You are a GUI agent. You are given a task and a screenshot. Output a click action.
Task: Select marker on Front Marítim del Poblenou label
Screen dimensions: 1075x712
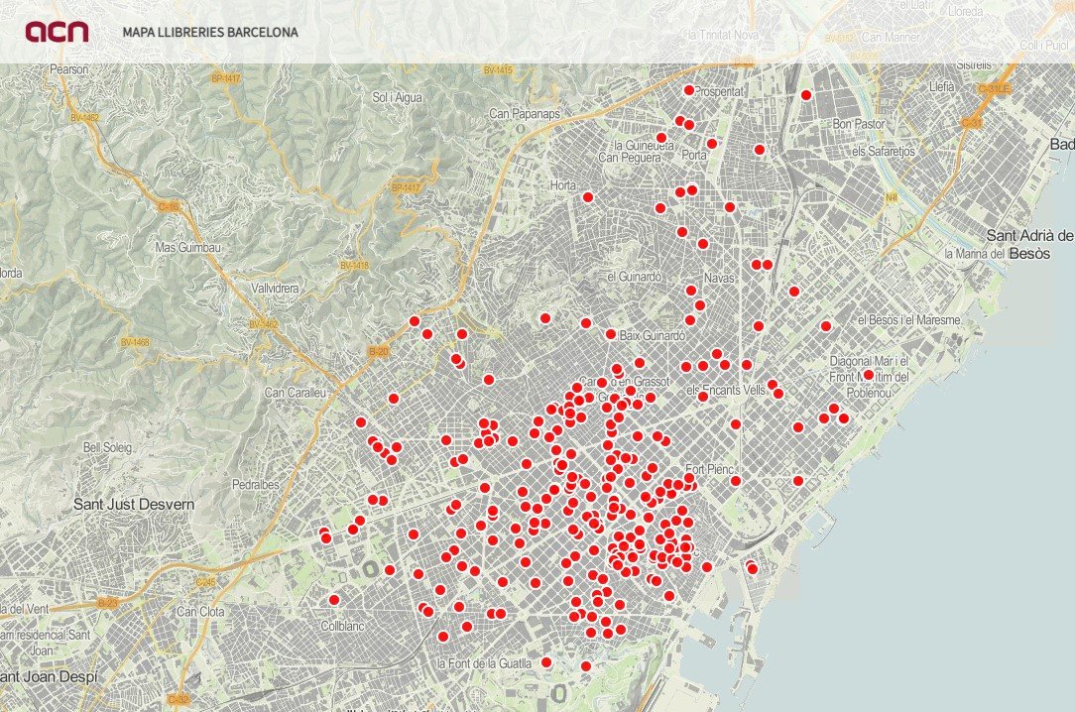(x=869, y=375)
